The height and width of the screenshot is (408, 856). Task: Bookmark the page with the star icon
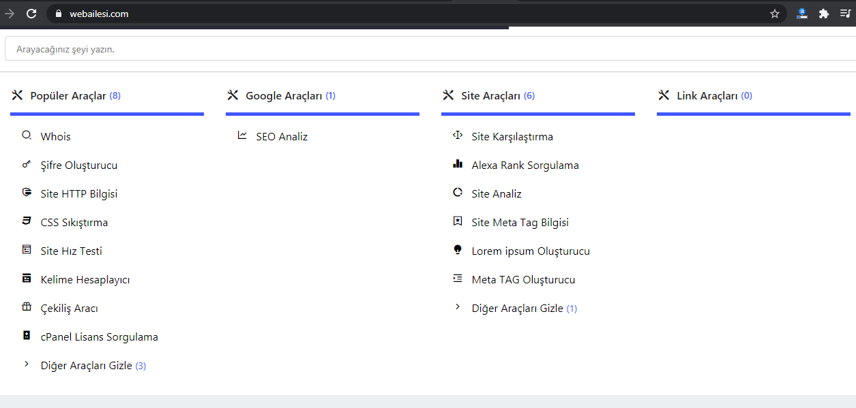pyautogui.click(x=775, y=14)
